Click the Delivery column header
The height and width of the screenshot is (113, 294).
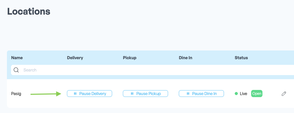[x=75, y=58]
